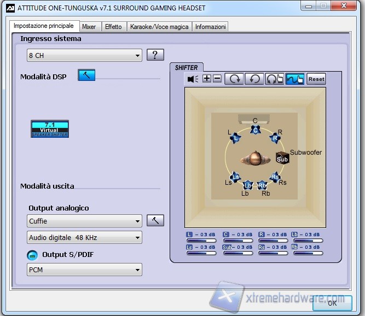The width and height of the screenshot is (365, 316).
Task: Click the Reset button in Shifter
Action: click(x=316, y=79)
